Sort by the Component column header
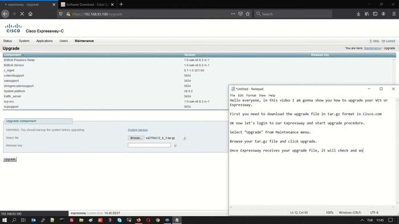 (x=12, y=55)
